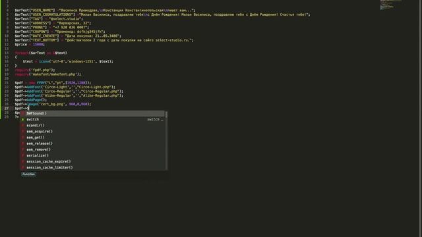Select sem_get() completion
This screenshot has height=237, width=422.
93,138
